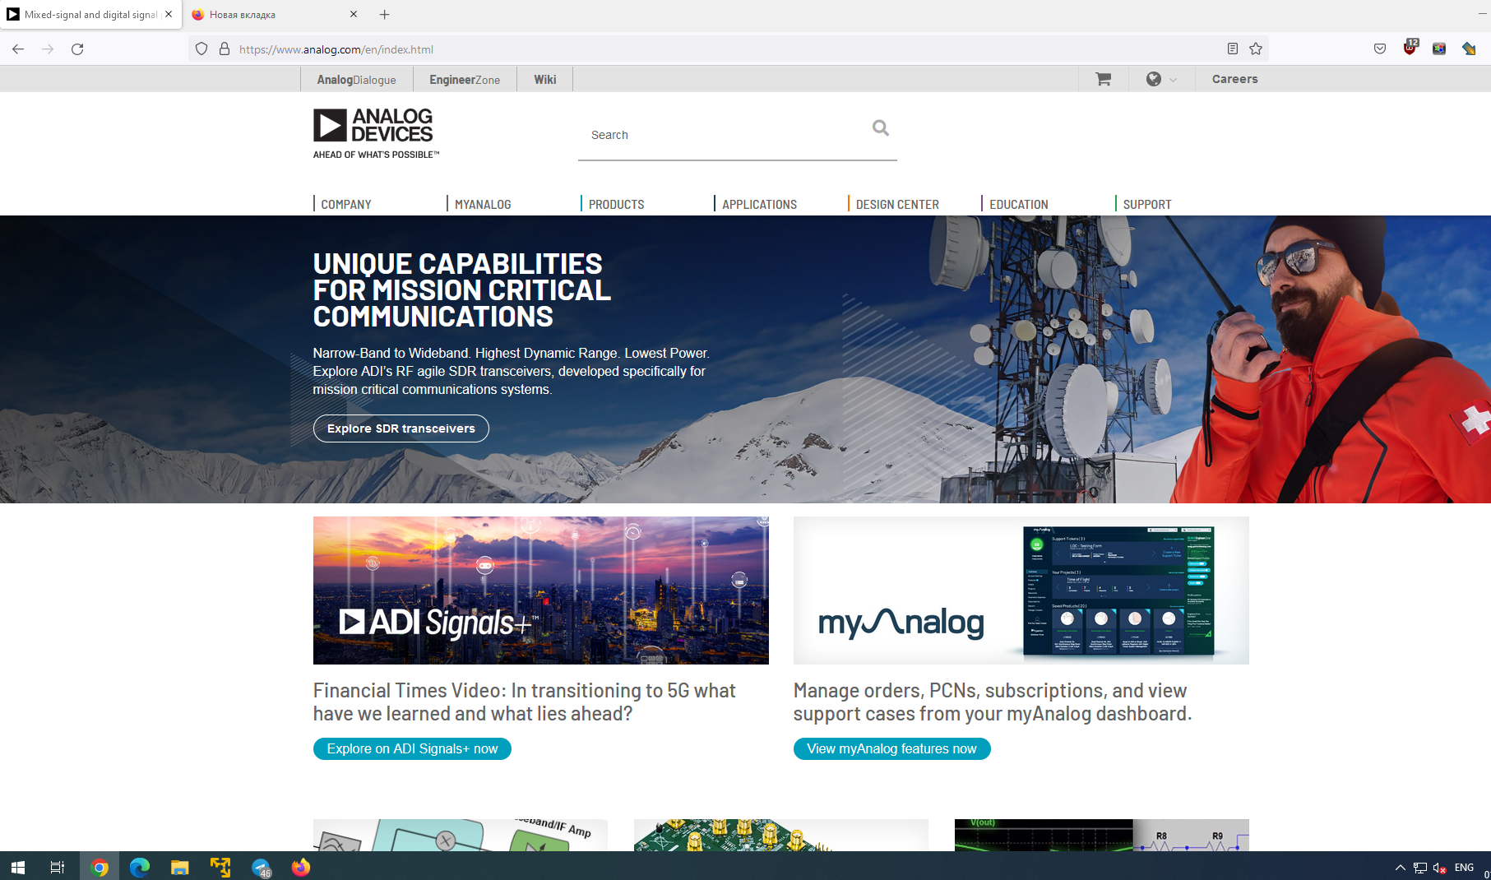The image size is (1491, 880).
Task: Reload the page with the refresh icon
Action: [77, 49]
